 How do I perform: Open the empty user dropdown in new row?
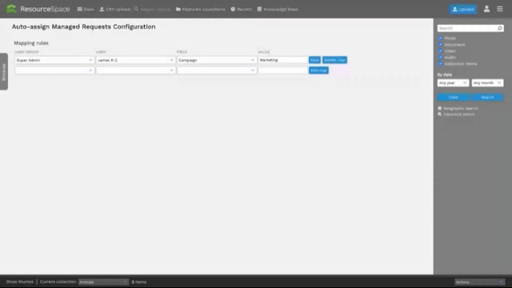tap(135, 70)
